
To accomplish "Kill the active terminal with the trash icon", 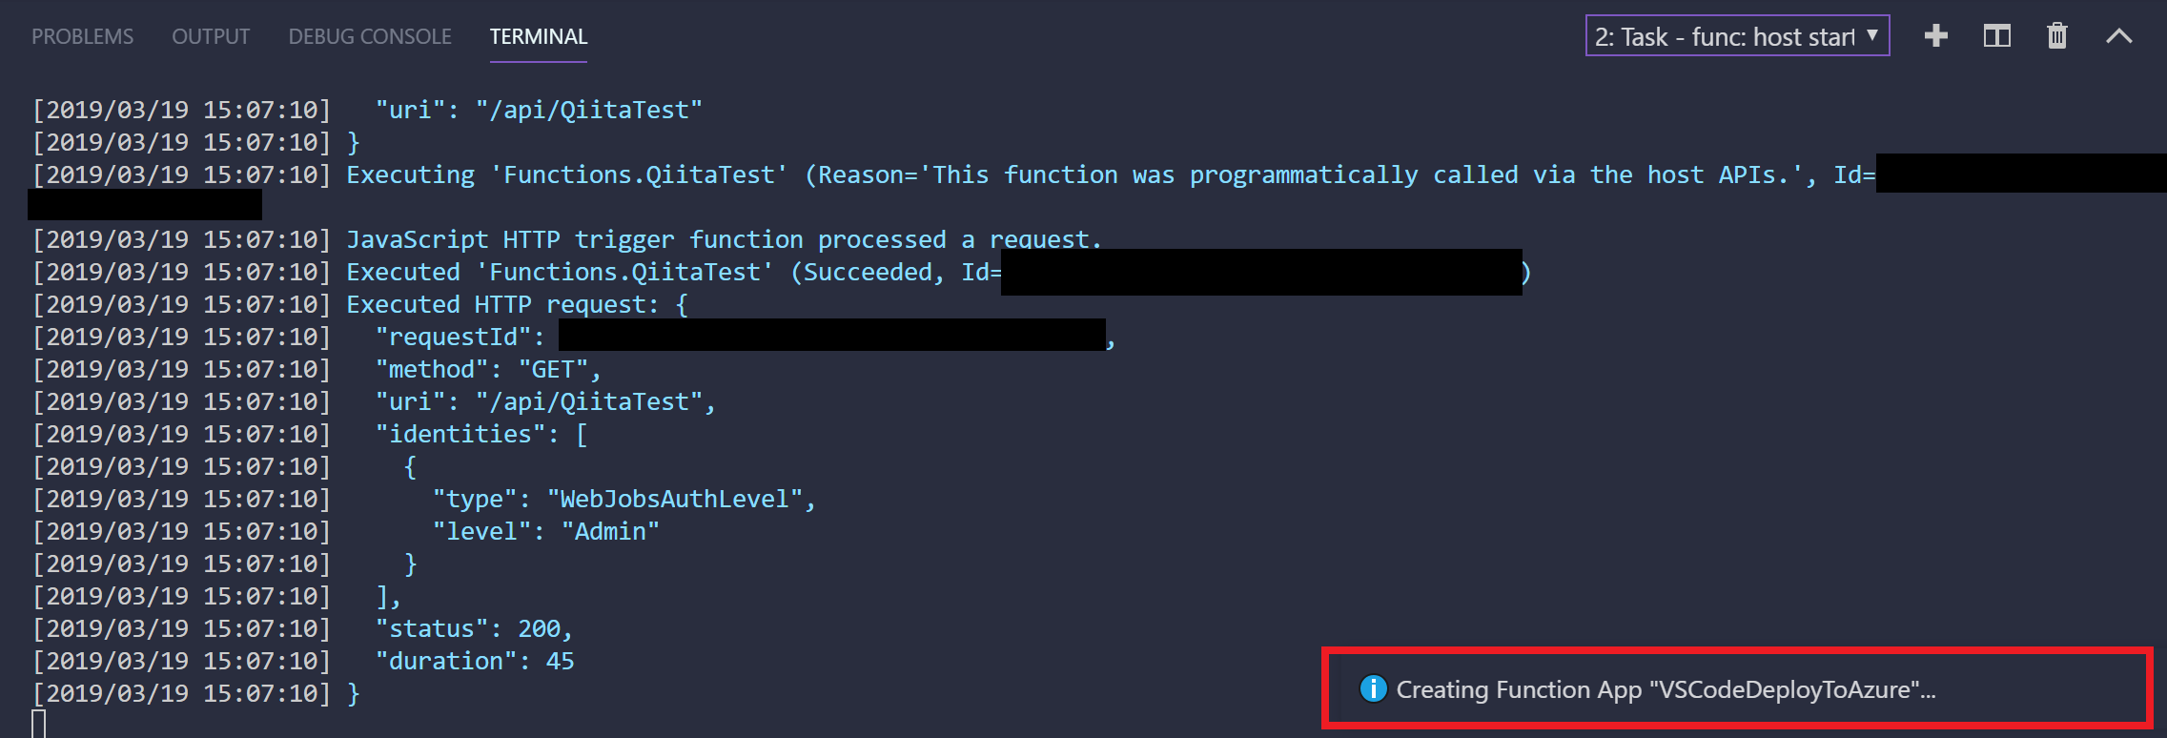I will [2056, 35].
